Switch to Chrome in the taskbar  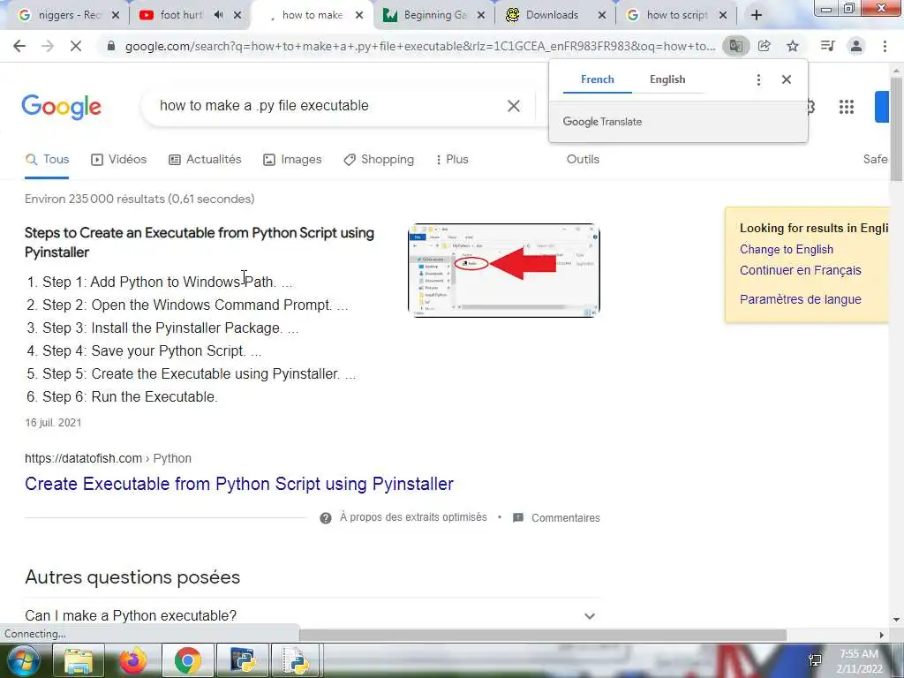(x=188, y=660)
